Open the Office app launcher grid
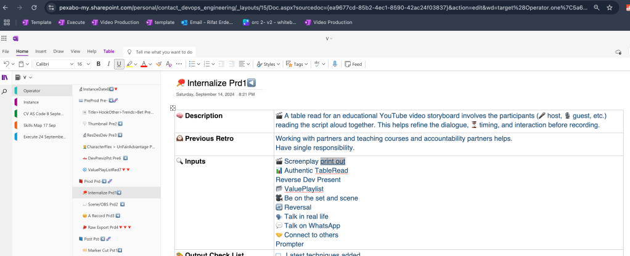 pos(4,39)
